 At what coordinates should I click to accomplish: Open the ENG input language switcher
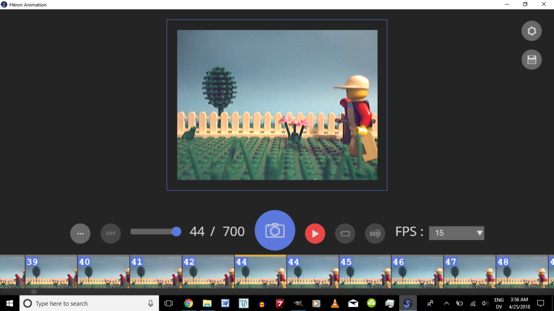pyautogui.click(x=498, y=303)
